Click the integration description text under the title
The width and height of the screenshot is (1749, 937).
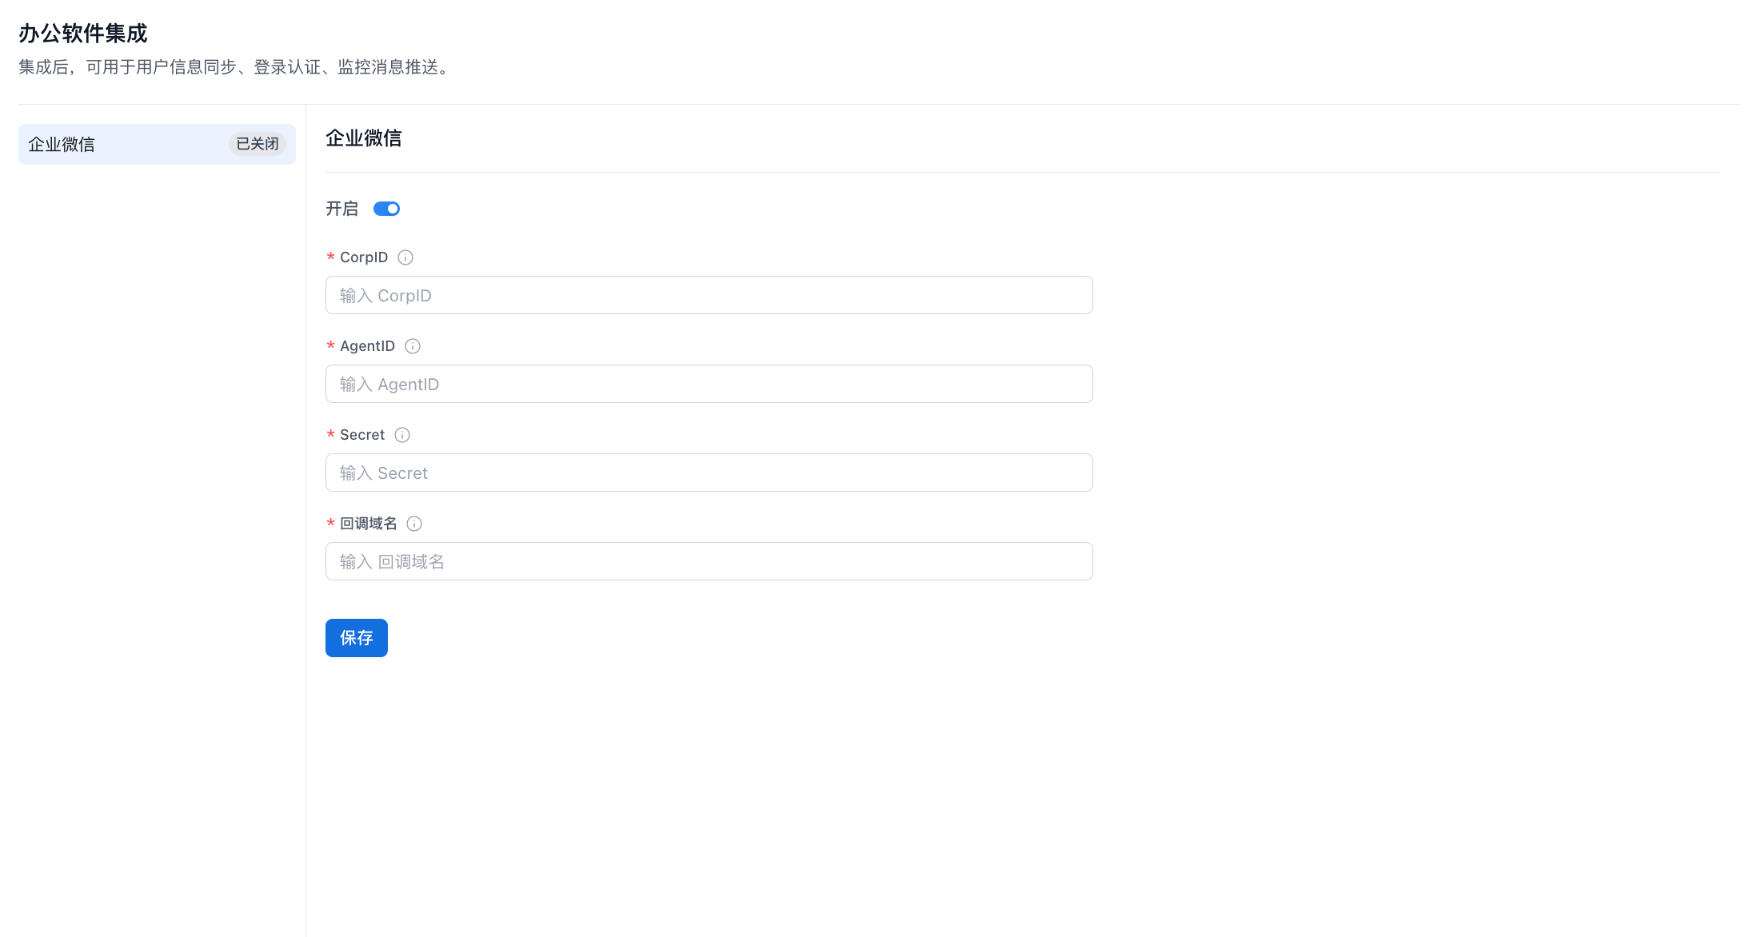click(x=236, y=68)
